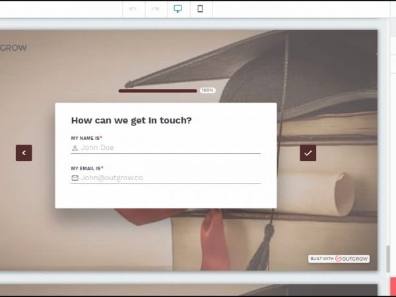The width and height of the screenshot is (396, 297).
Task: Click the redo arrow in top toolbar
Action: click(x=156, y=9)
